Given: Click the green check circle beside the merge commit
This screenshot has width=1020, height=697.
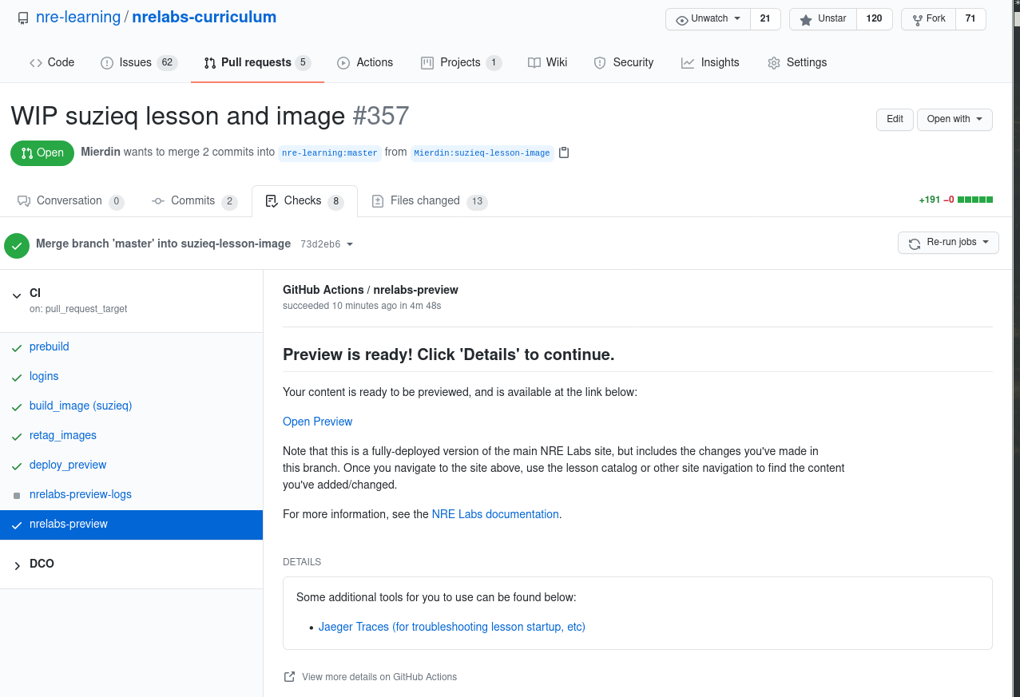Looking at the screenshot, I should 17,245.
